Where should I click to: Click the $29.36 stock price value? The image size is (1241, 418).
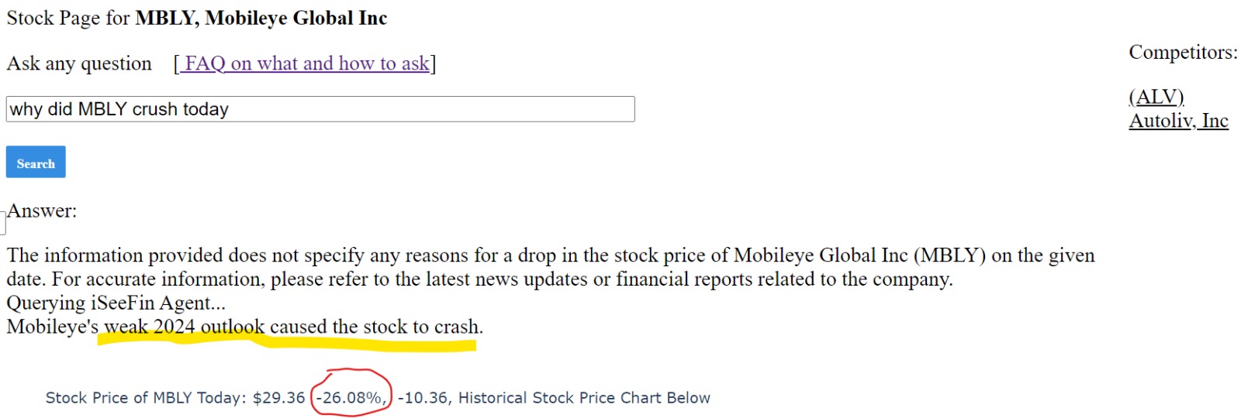(x=279, y=398)
